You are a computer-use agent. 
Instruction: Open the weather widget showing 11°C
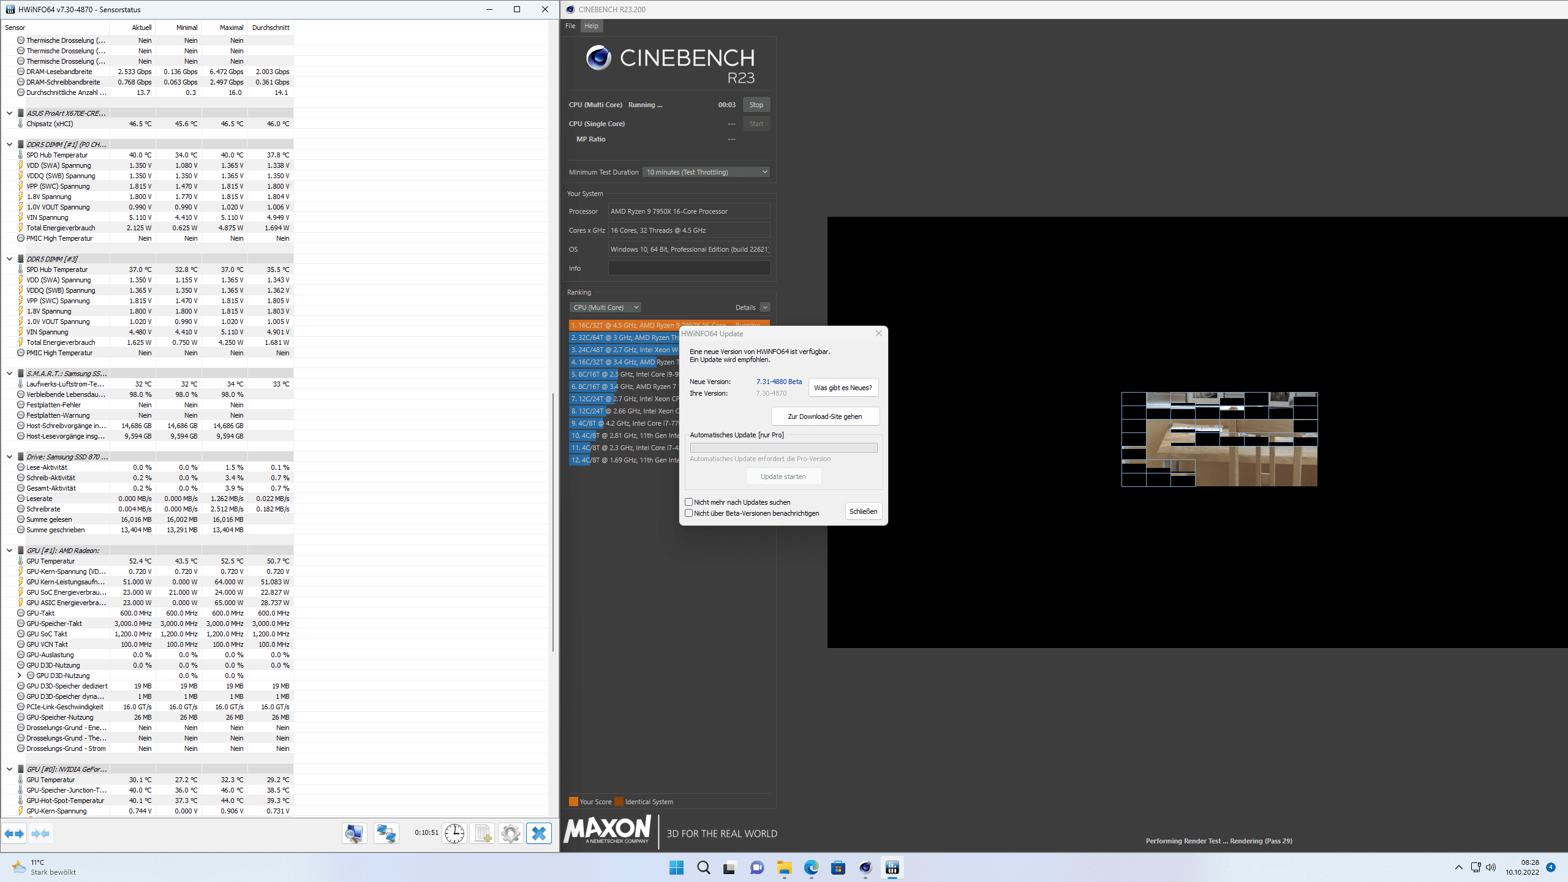point(44,867)
